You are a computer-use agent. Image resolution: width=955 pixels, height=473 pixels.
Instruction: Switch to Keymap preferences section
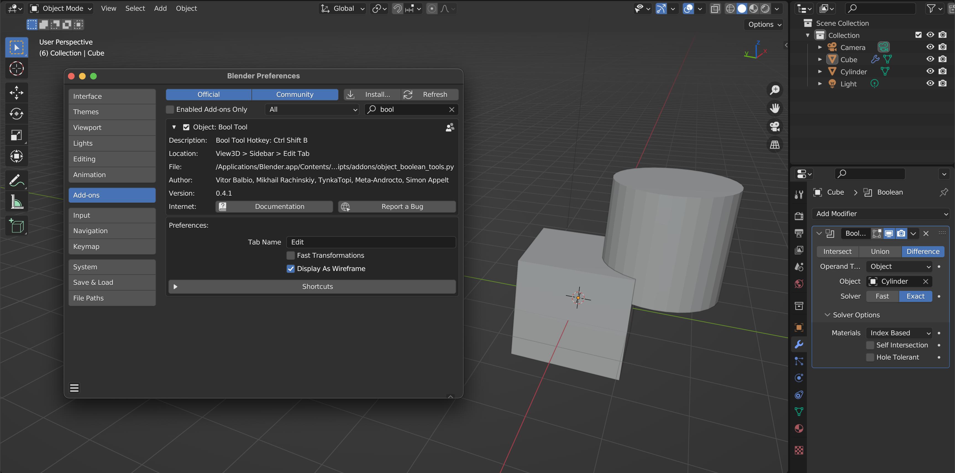pyautogui.click(x=112, y=246)
